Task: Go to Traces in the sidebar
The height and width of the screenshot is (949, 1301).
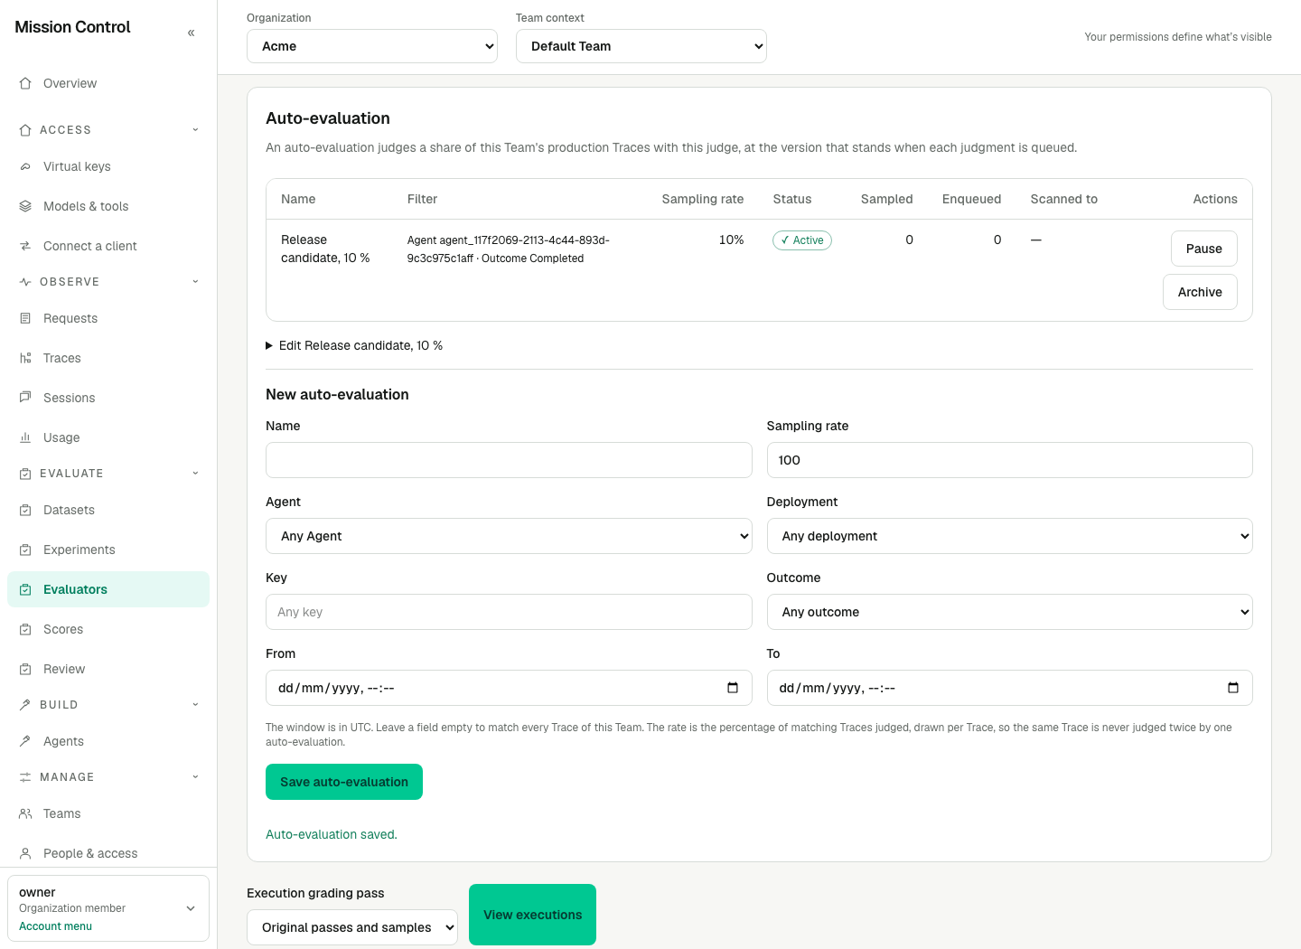Action: [108, 358]
